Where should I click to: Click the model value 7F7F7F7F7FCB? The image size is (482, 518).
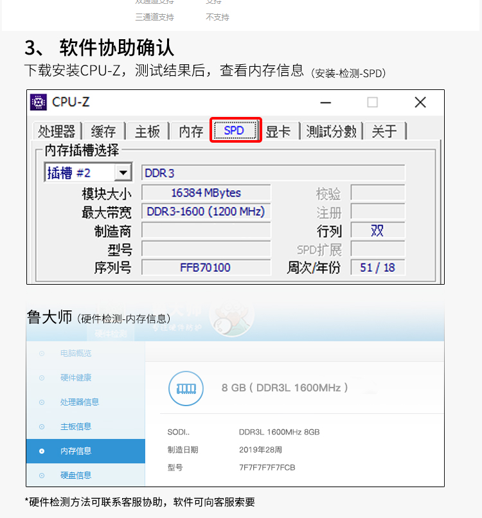coord(267,467)
